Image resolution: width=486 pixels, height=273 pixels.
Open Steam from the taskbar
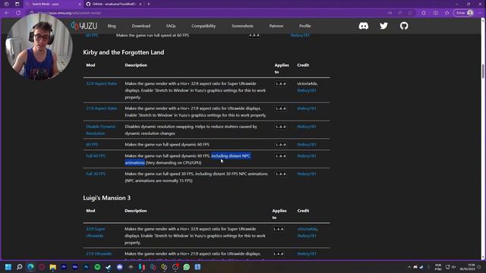coord(109,267)
